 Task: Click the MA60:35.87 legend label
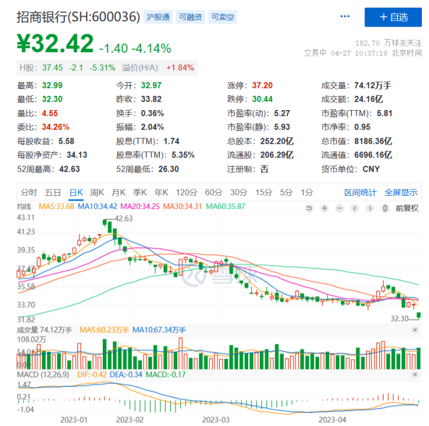(226, 206)
